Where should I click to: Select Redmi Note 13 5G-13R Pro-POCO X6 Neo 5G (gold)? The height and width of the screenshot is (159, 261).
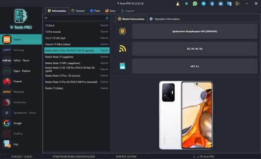tap(77, 69)
